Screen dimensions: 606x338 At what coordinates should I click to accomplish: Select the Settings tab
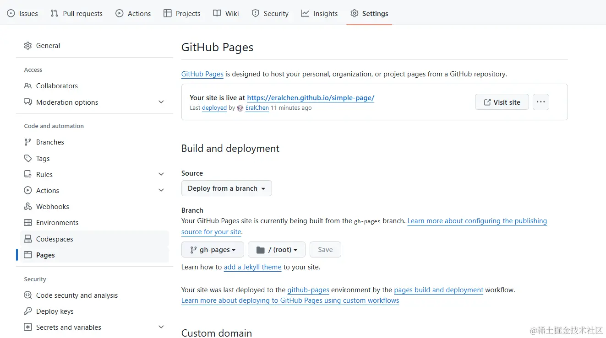click(x=369, y=13)
